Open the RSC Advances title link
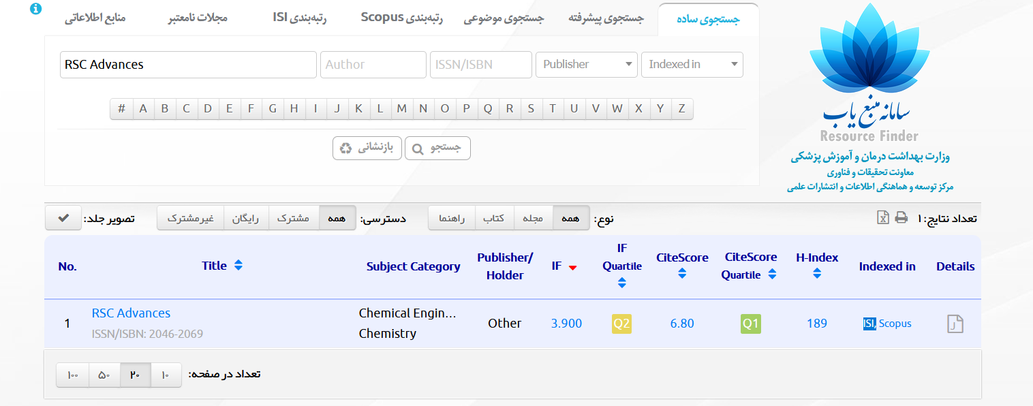 [131, 313]
